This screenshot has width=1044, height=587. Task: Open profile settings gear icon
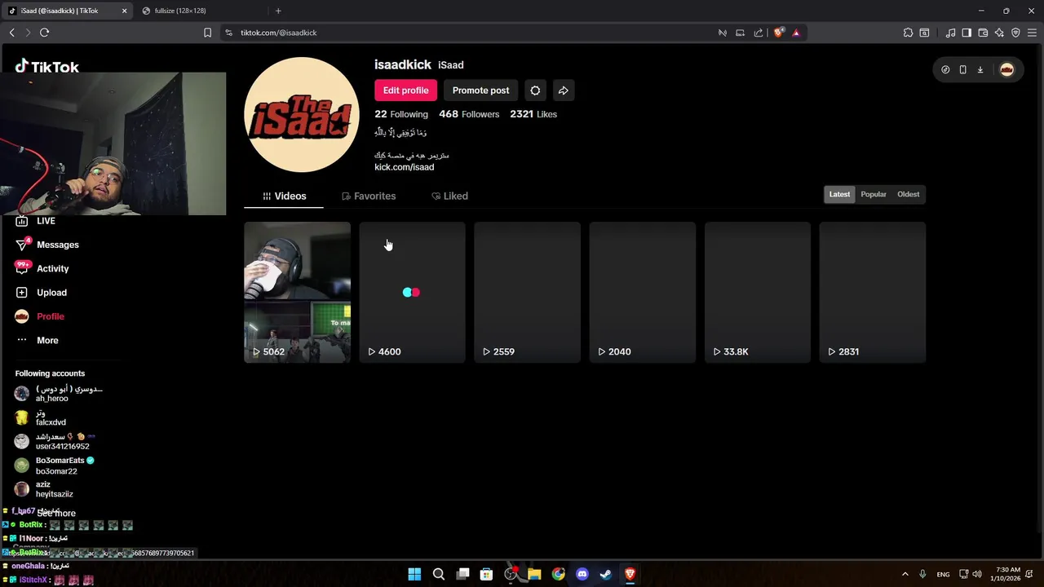(x=535, y=90)
